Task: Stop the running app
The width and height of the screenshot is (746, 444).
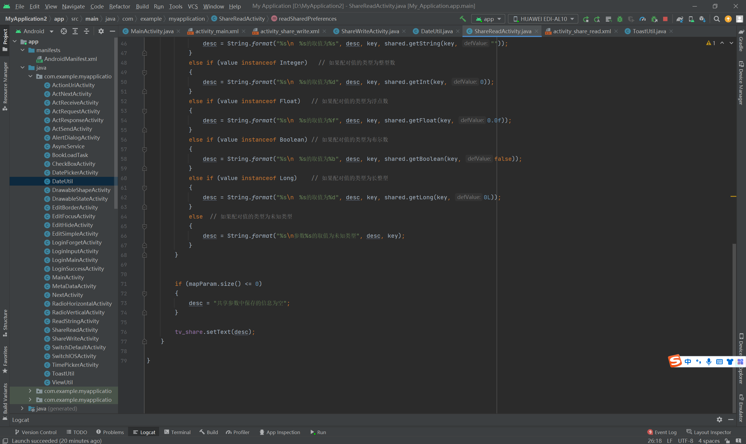Action: pyautogui.click(x=665, y=19)
